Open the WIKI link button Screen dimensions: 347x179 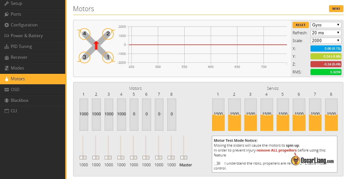click(x=336, y=9)
